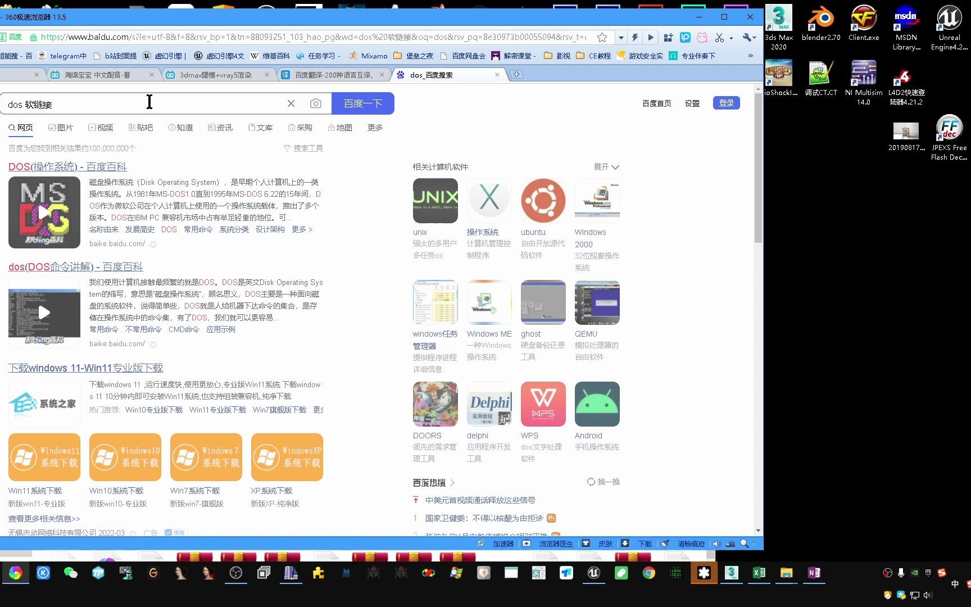Screen dimensions: 971x607
Task: Open Chrome from the taskbar
Action: 648,573
